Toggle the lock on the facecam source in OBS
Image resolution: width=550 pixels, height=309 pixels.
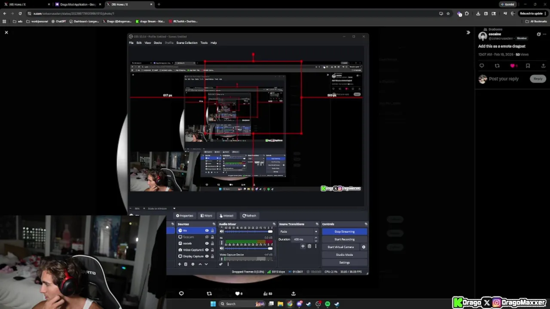212,237
